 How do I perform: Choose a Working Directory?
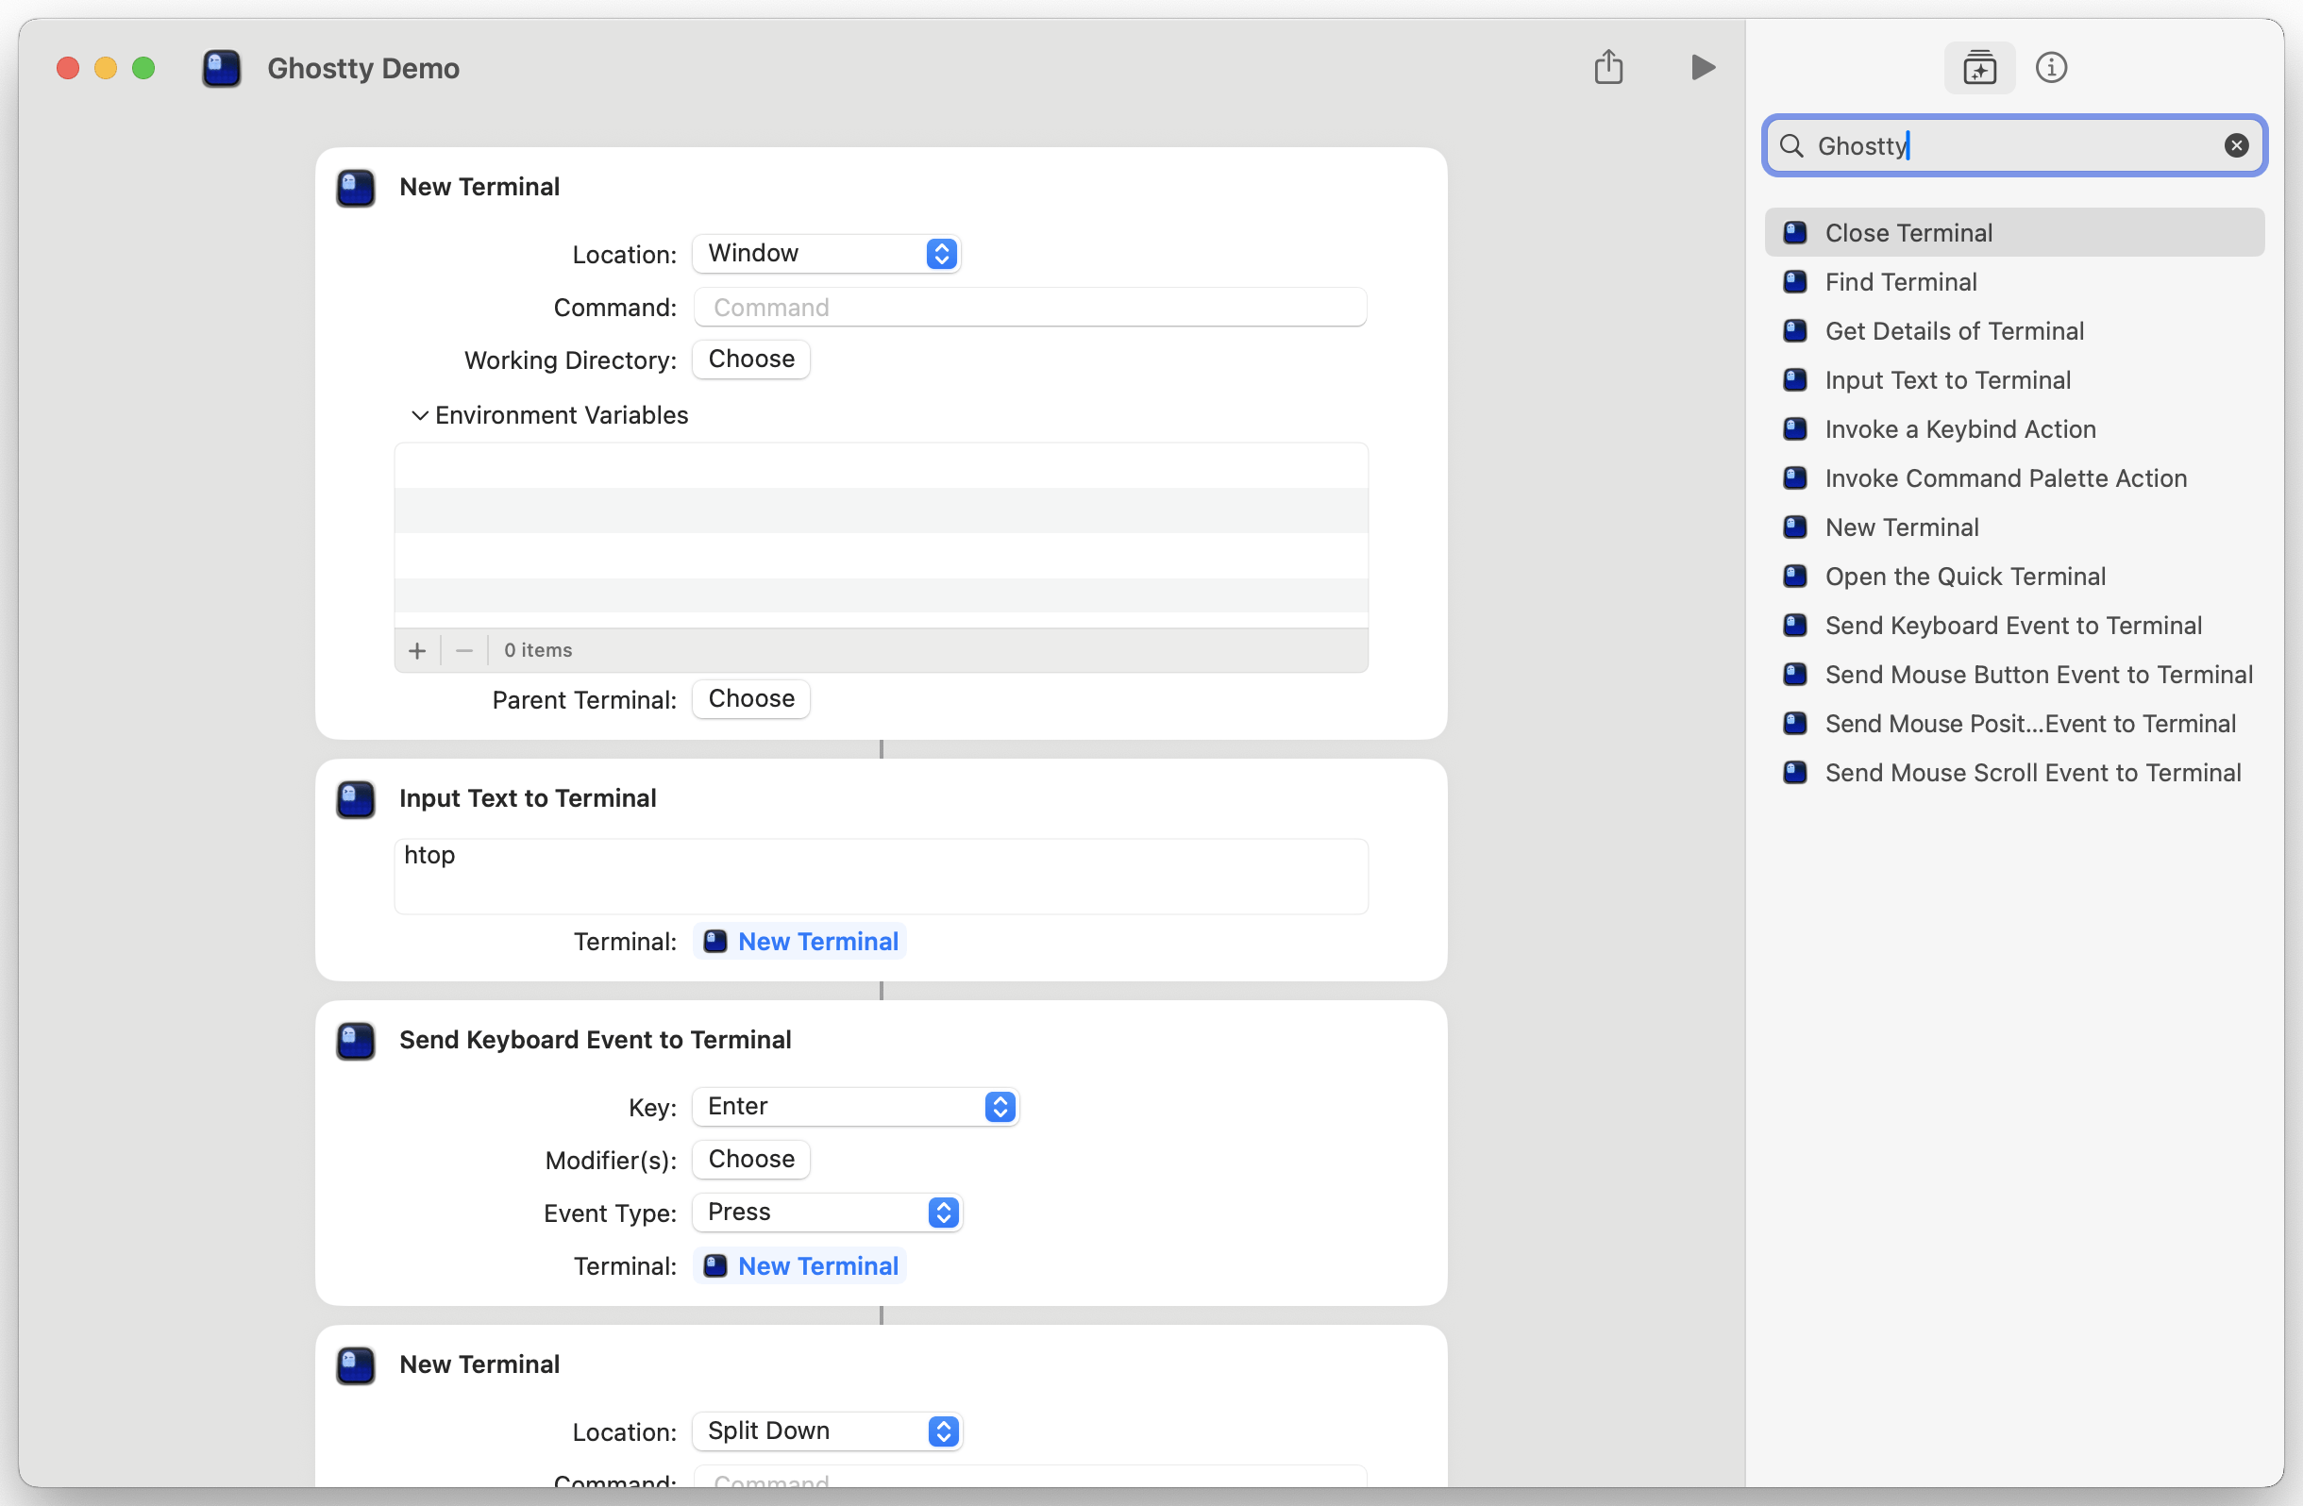[751, 359]
